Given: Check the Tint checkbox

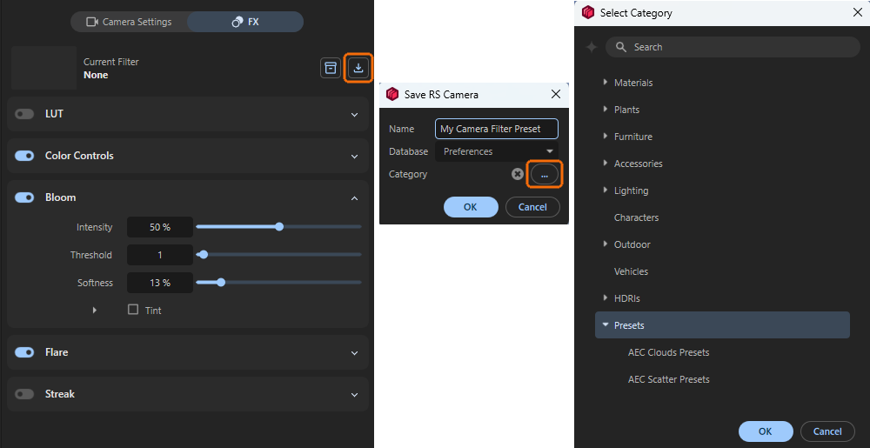Looking at the screenshot, I should [x=133, y=310].
